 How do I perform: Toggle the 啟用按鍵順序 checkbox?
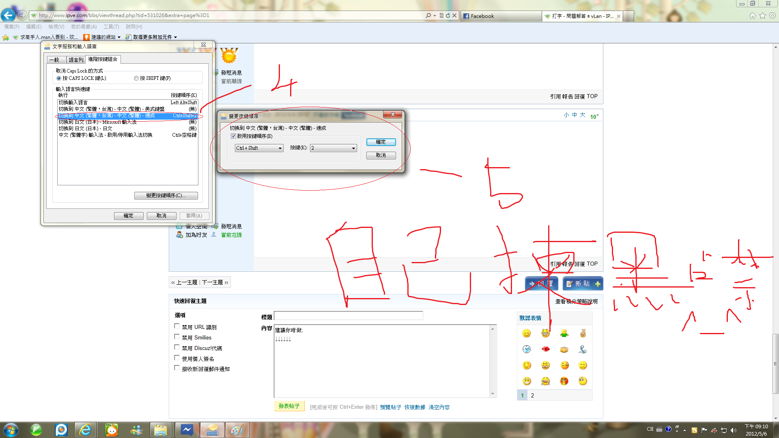tap(233, 136)
